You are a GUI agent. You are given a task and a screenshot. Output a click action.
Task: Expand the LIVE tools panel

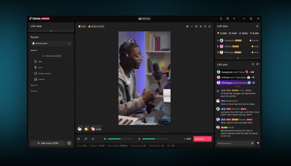coord(51,31)
